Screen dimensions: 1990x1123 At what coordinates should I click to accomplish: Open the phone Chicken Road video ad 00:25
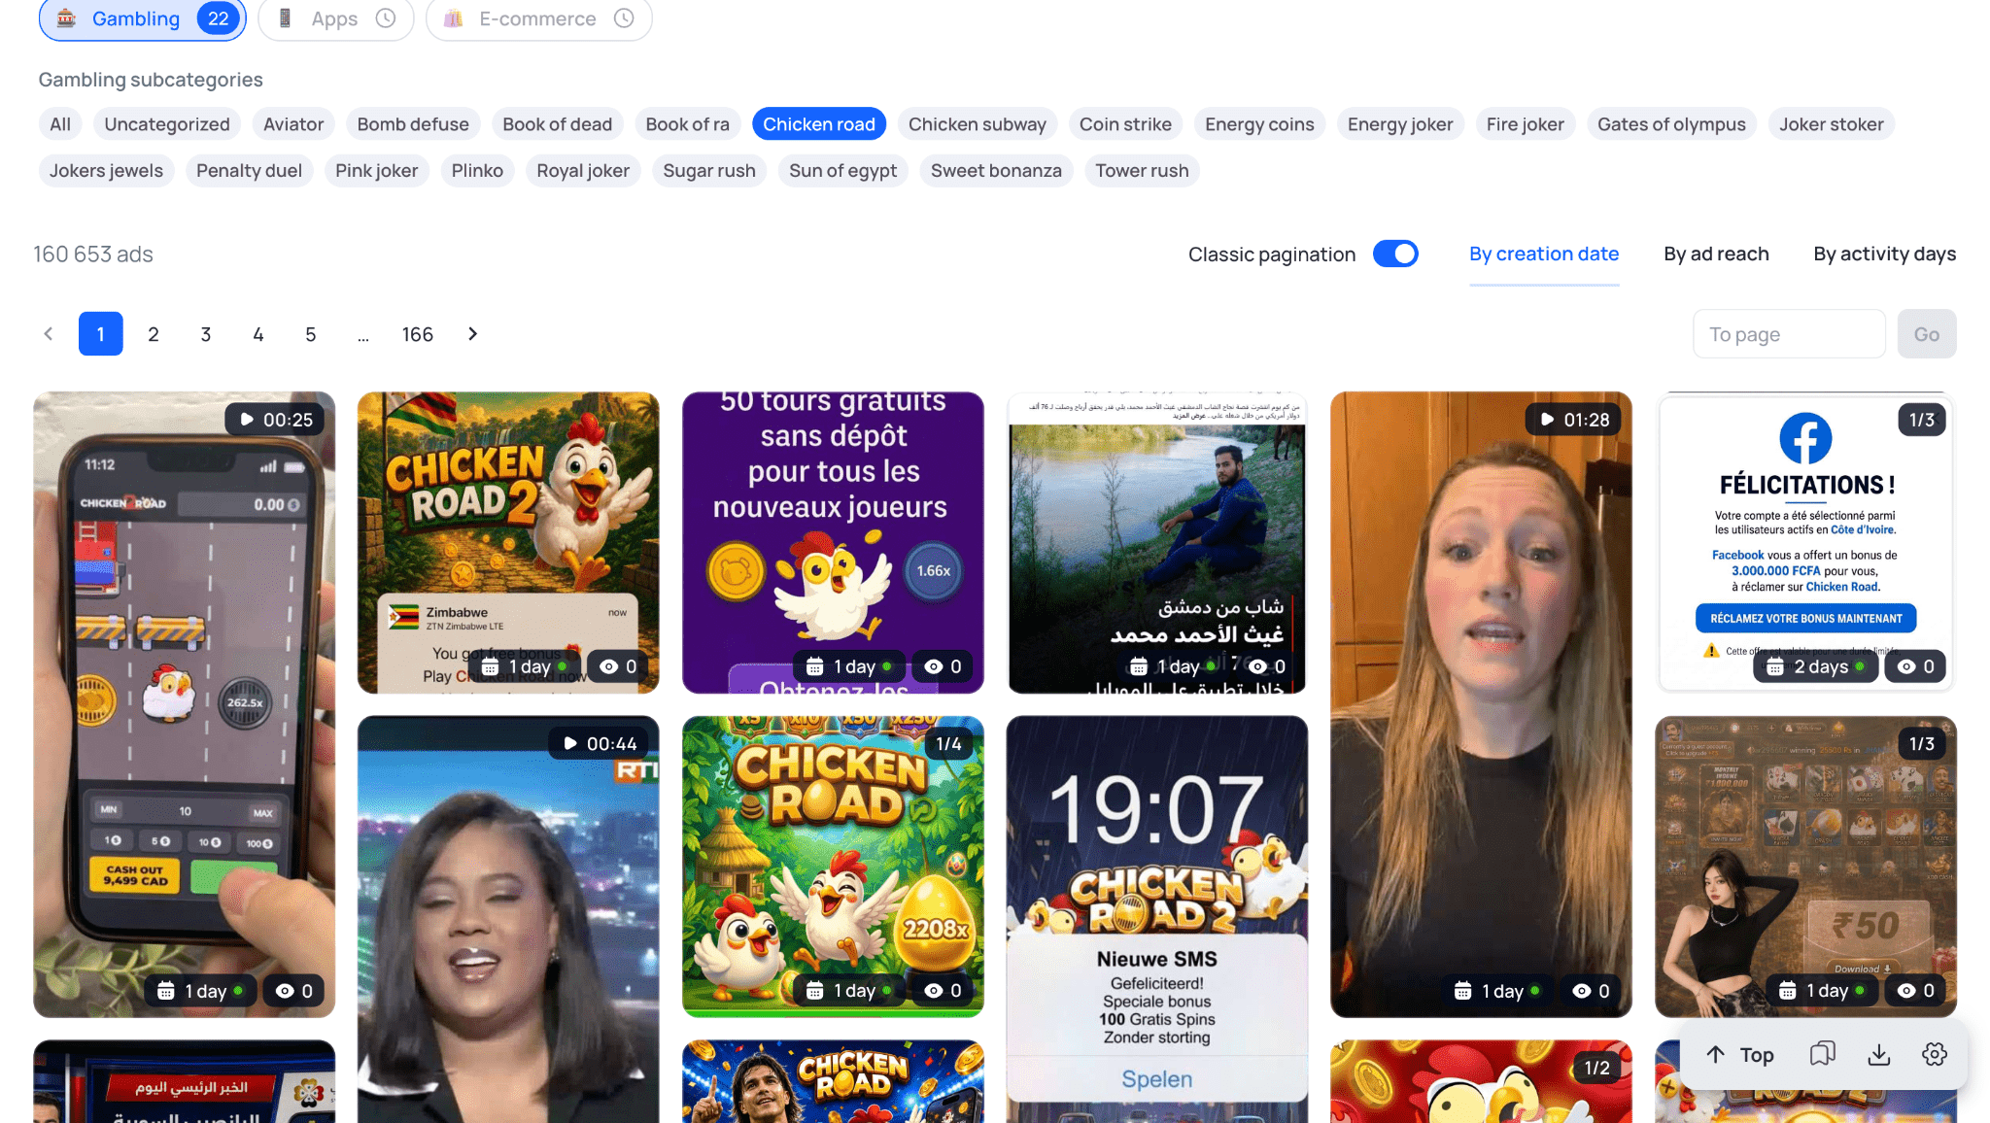(185, 704)
